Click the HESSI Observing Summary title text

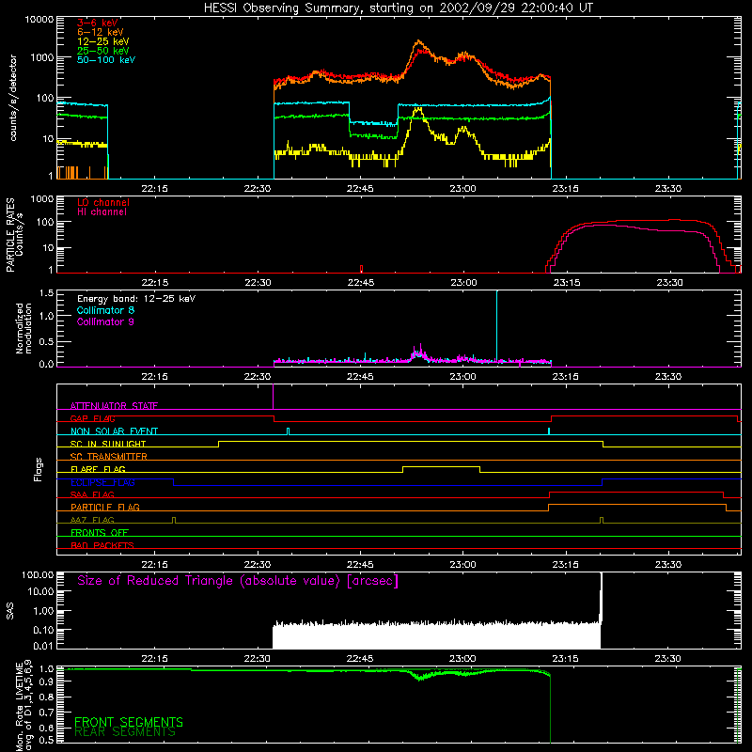click(399, 8)
